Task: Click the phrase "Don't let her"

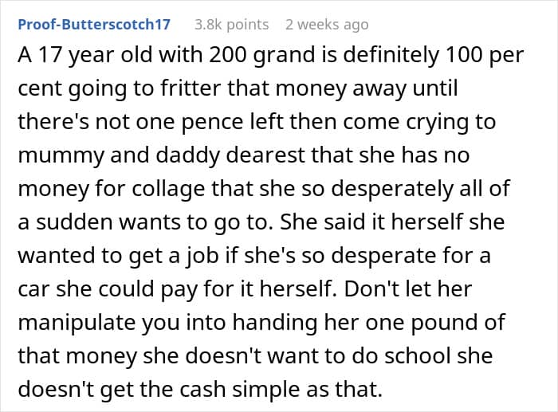Action: [x=408, y=289]
